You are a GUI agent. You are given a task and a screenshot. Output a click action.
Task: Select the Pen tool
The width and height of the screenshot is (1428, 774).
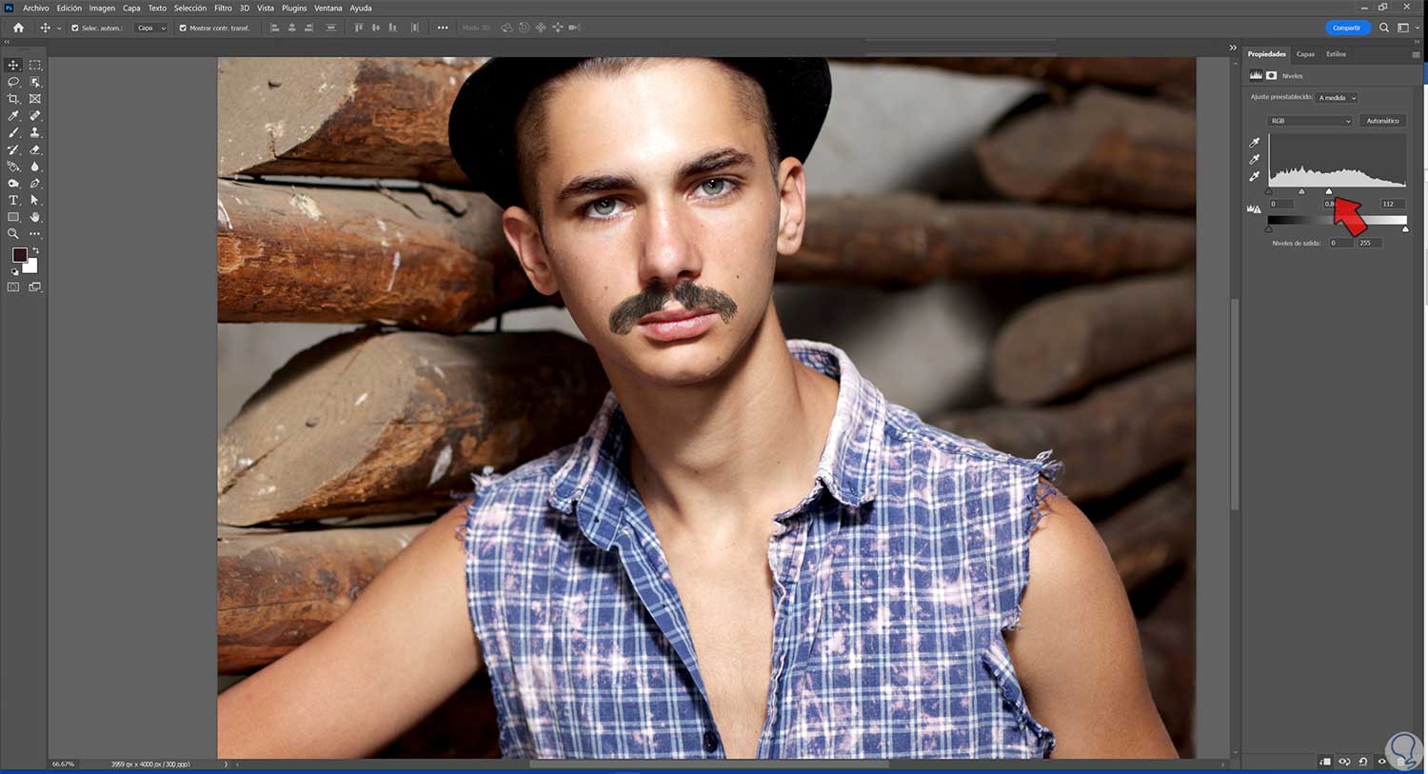pos(36,182)
